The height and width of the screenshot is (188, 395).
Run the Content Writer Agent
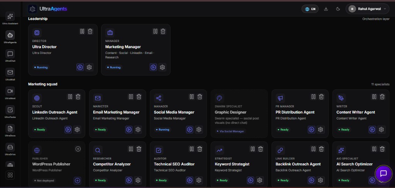pos(372,129)
